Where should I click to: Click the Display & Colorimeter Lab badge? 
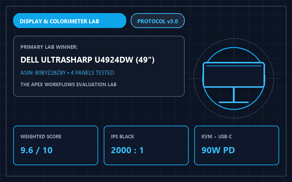point(70,21)
